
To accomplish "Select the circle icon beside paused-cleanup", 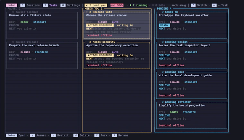I will coord(13,12).
